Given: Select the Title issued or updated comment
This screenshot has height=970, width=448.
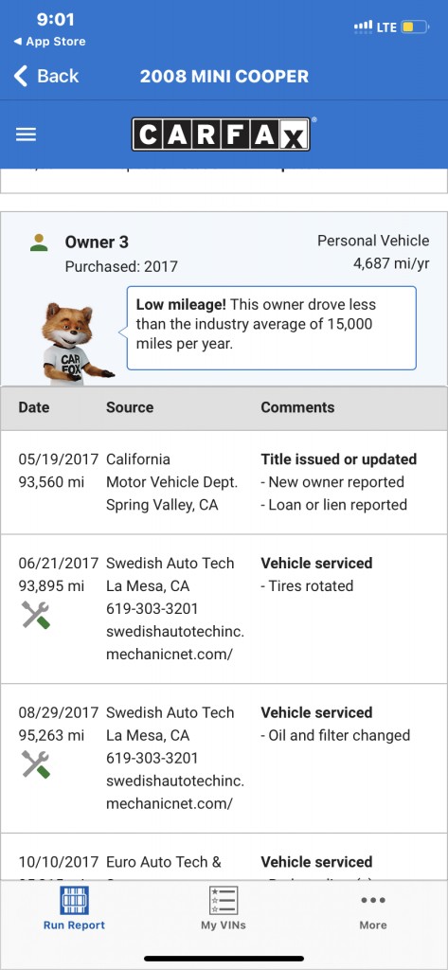Looking at the screenshot, I should (x=338, y=459).
